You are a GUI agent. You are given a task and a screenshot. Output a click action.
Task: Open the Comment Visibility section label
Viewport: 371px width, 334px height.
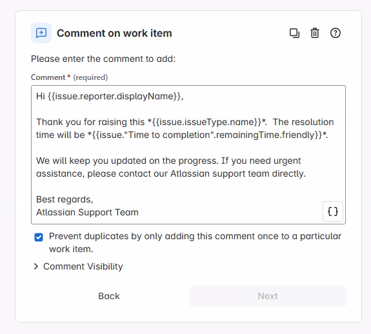[83, 266]
